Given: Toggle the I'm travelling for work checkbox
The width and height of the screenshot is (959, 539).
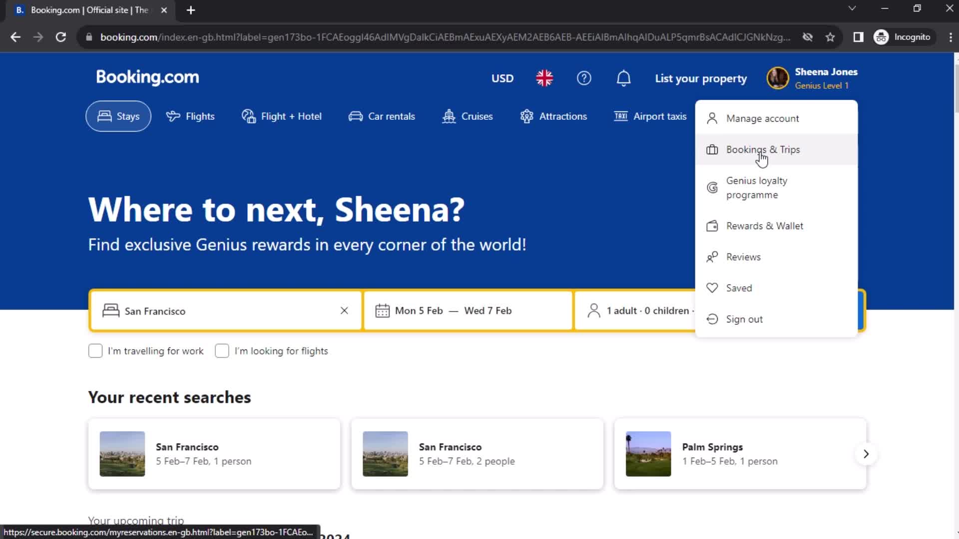Looking at the screenshot, I should click(x=95, y=351).
